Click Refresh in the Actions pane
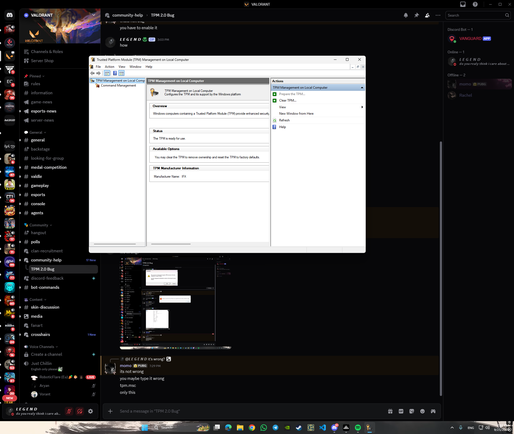This screenshot has width=514, height=434. click(284, 120)
